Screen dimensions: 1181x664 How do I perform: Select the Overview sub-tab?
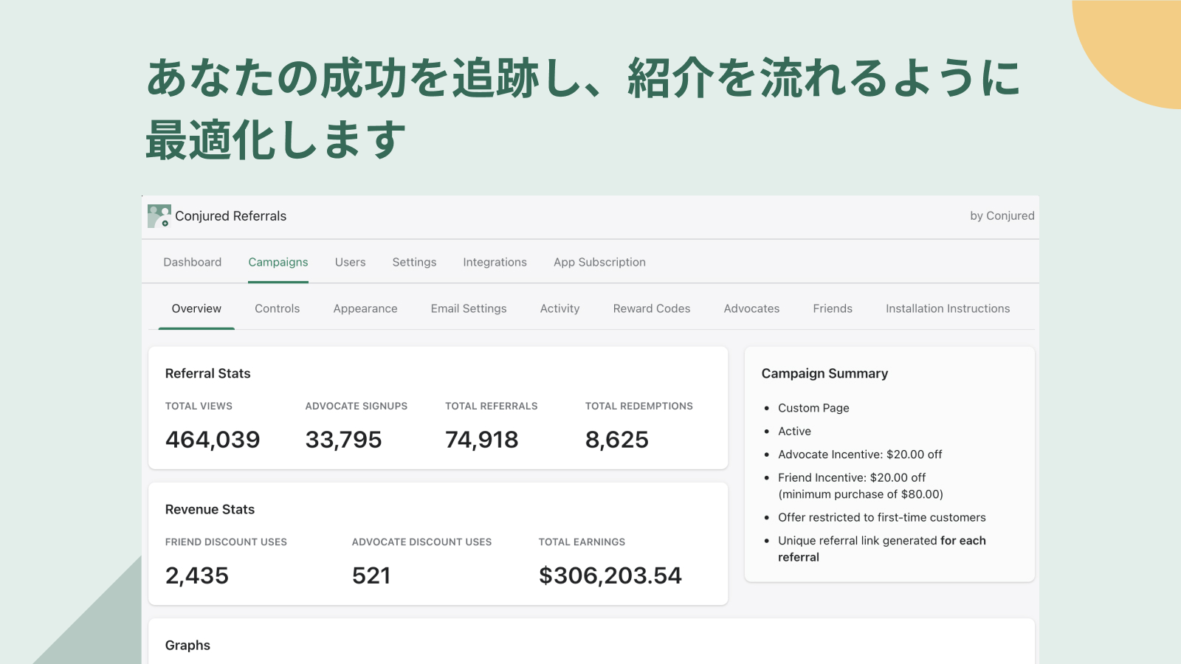[x=196, y=308]
